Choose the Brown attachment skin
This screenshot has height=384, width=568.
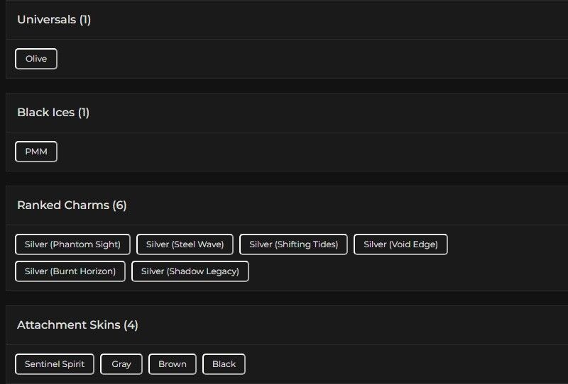[x=173, y=364]
